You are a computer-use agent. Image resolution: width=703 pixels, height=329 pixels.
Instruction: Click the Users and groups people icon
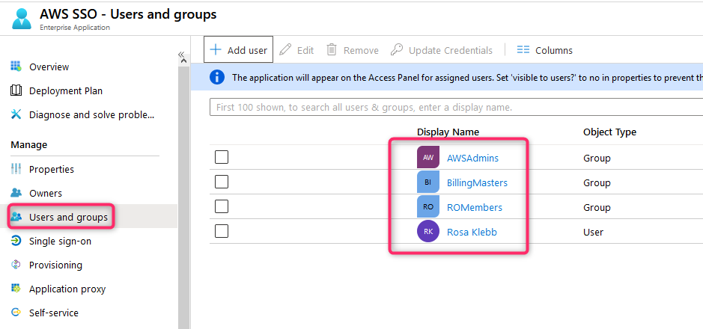point(16,217)
